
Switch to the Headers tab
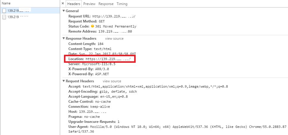coord(73,4)
